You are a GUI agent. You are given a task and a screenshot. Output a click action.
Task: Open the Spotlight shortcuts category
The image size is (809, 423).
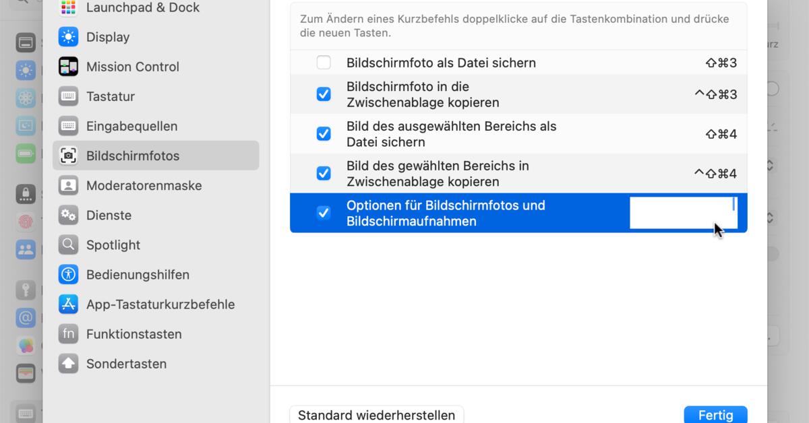coord(112,245)
